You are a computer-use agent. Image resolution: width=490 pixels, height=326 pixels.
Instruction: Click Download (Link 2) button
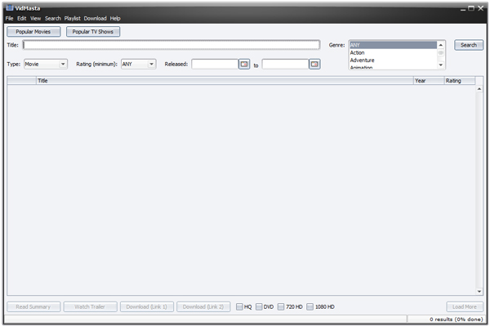pyautogui.click(x=203, y=306)
